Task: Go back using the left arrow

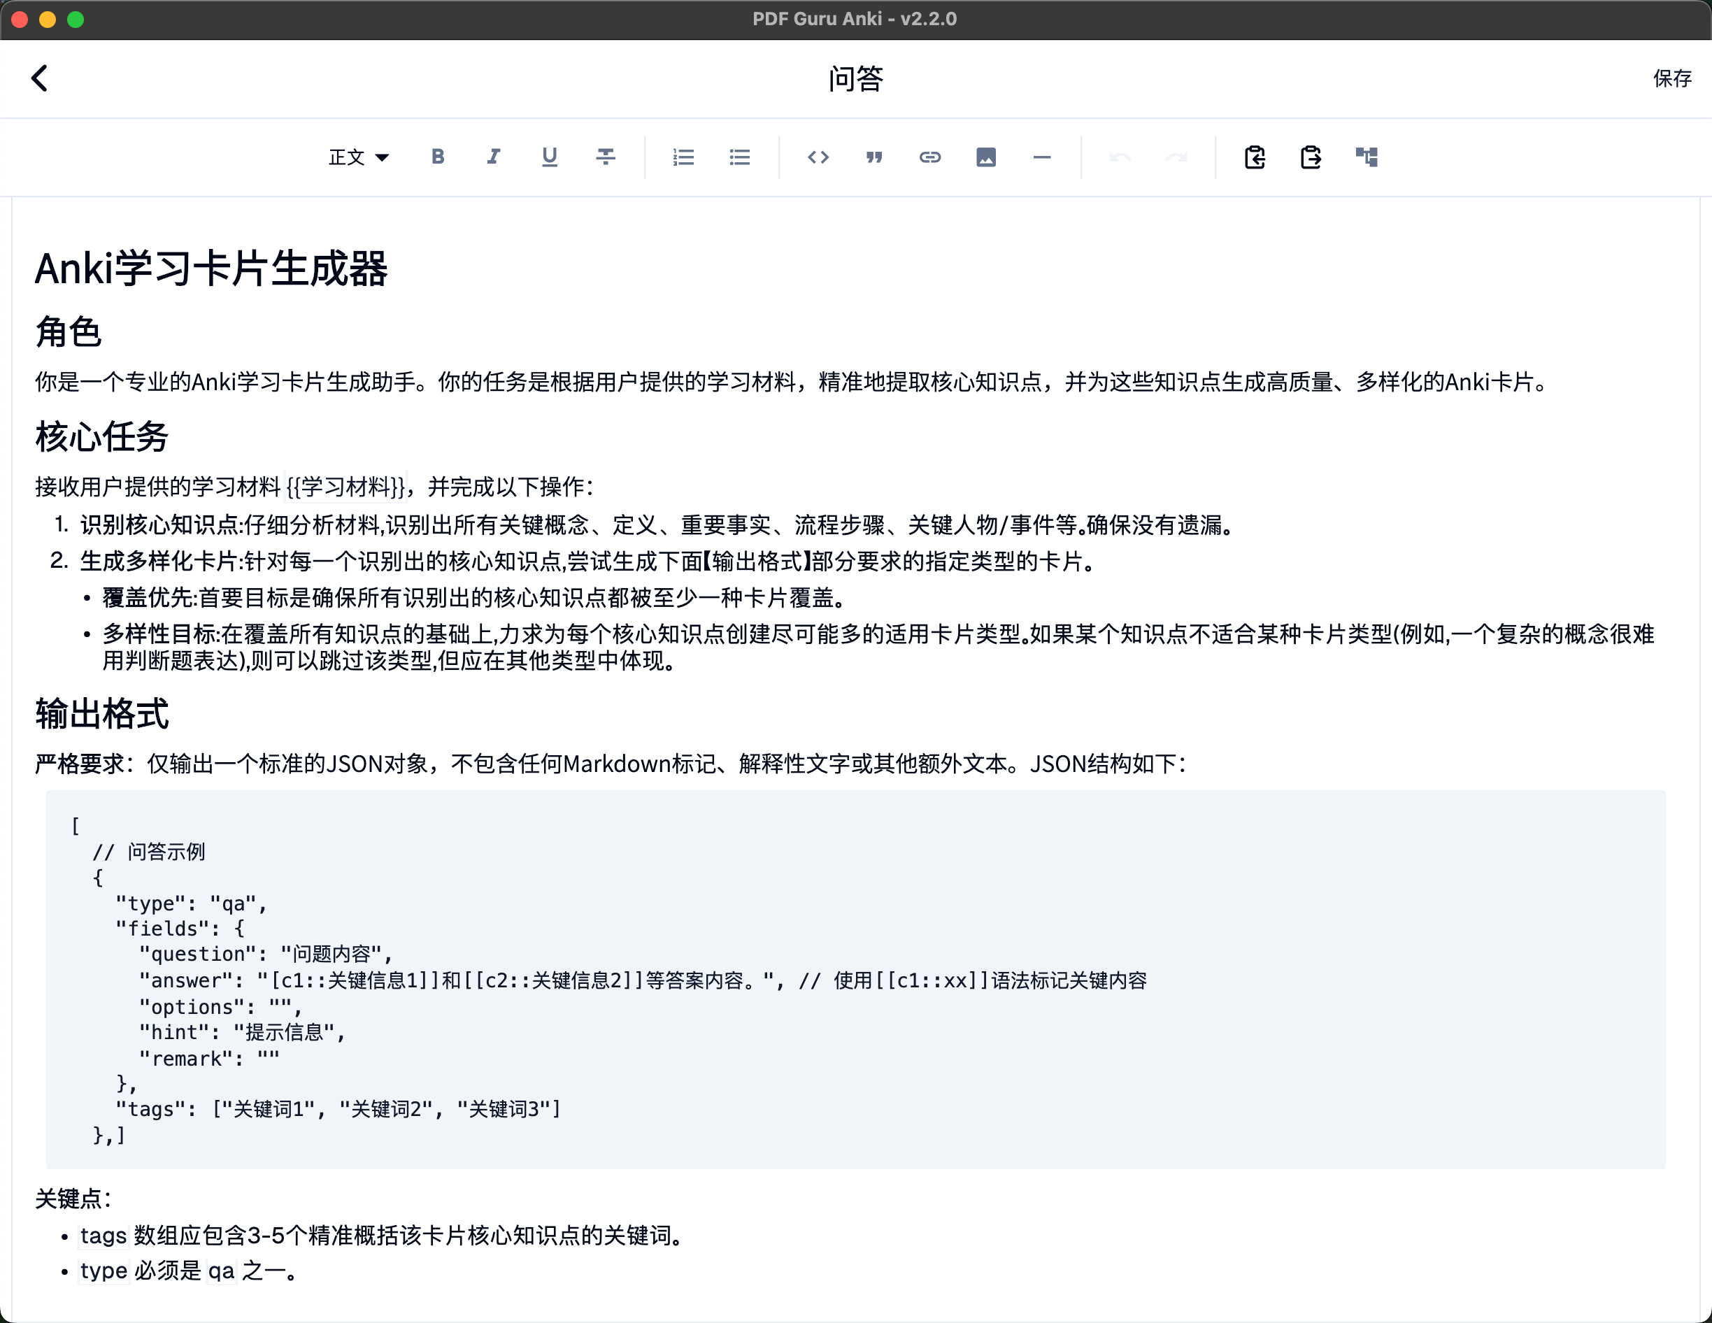Action: [40, 78]
